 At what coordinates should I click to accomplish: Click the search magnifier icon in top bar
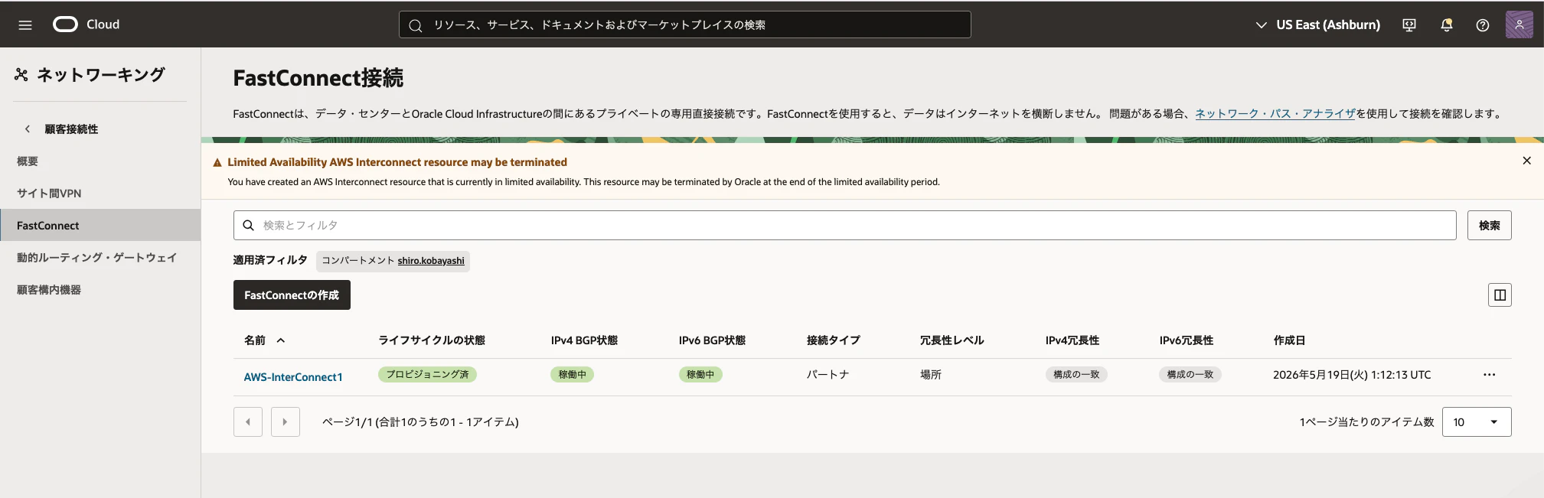pyautogui.click(x=416, y=25)
